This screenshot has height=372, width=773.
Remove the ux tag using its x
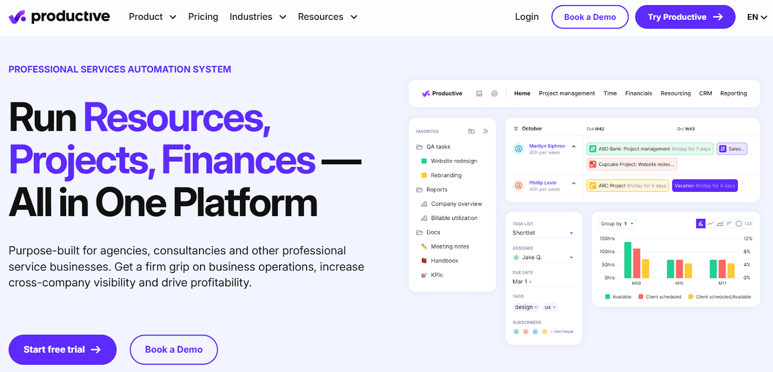tap(554, 307)
